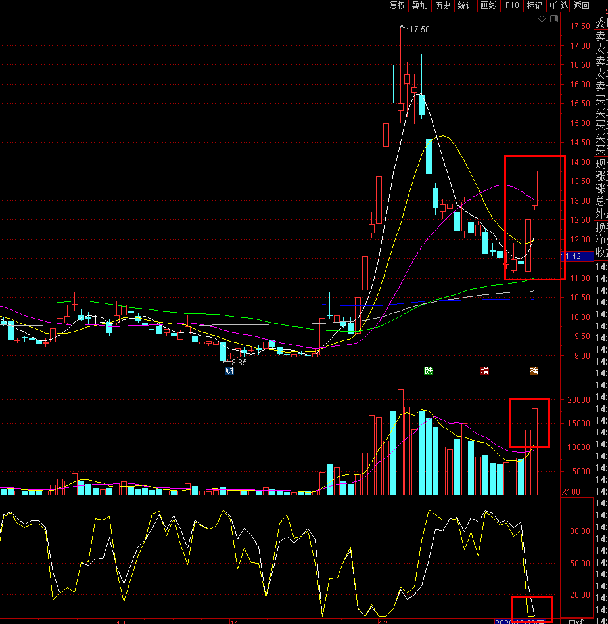
Task: Click the 5000 volume axis value
Action: click(581, 472)
